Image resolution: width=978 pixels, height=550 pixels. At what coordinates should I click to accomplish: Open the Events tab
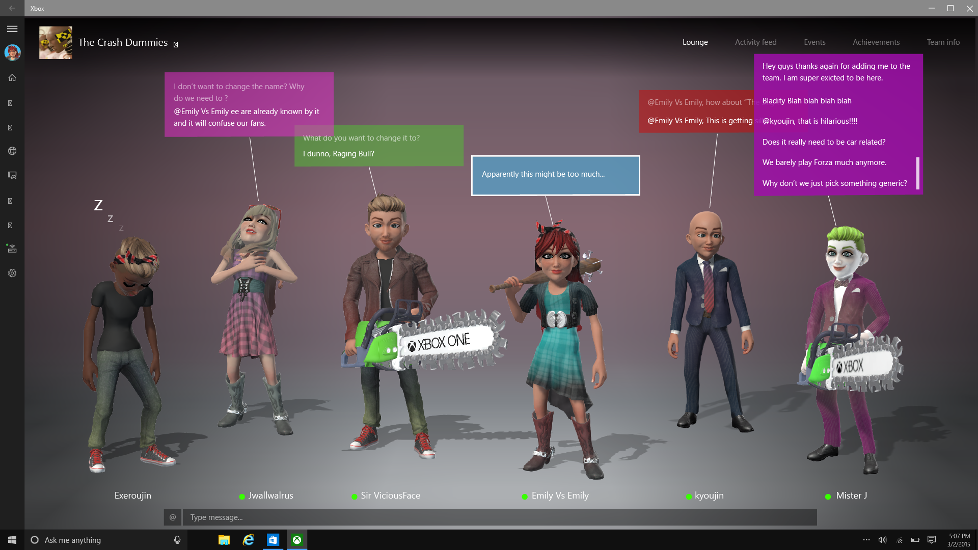point(814,42)
